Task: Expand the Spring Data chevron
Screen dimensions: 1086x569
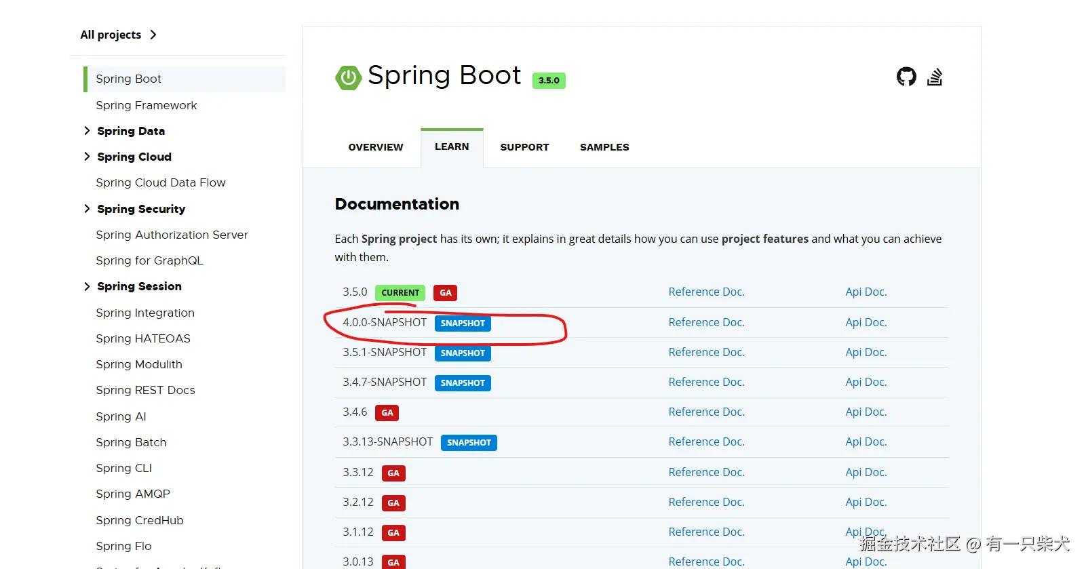Action: (87, 131)
